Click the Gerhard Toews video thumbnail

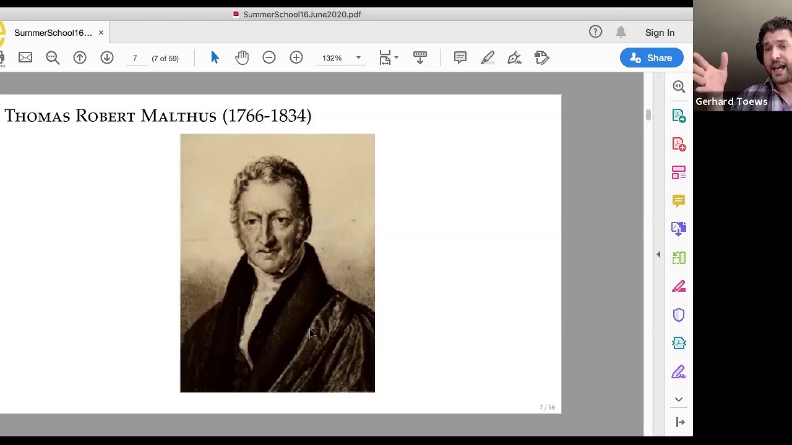pos(742,56)
